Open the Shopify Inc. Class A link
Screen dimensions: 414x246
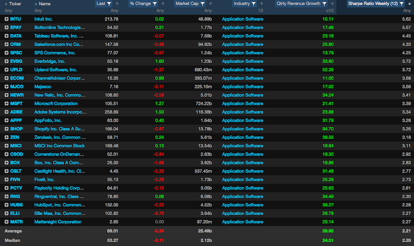pyautogui.click(x=60, y=129)
